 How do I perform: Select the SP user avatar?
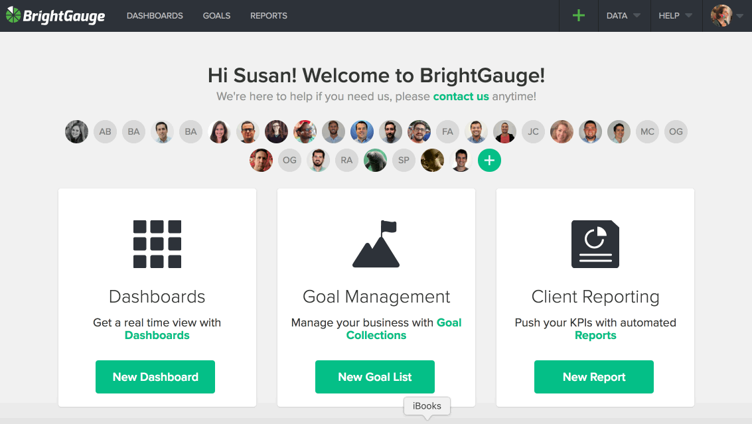tap(404, 160)
